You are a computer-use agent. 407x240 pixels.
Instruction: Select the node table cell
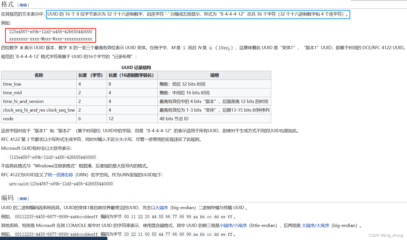click(x=39, y=119)
